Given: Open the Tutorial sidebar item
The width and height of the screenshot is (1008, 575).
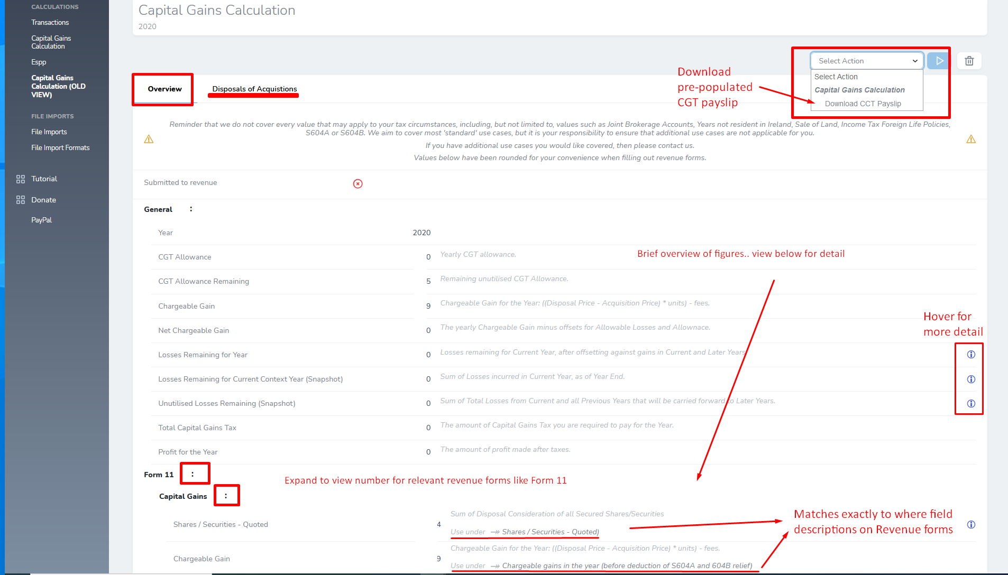Looking at the screenshot, I should tap(44, 179).
